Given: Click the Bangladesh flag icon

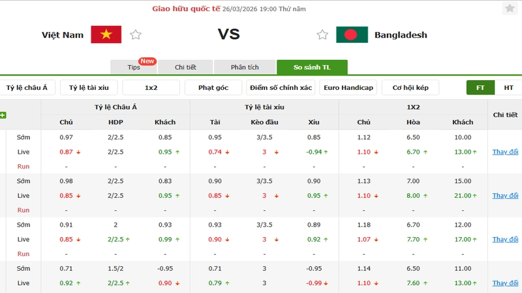Looking at the screenshot, I should pos(352,35).
